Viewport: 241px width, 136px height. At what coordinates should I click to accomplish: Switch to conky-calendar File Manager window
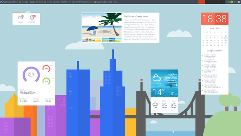56,2
